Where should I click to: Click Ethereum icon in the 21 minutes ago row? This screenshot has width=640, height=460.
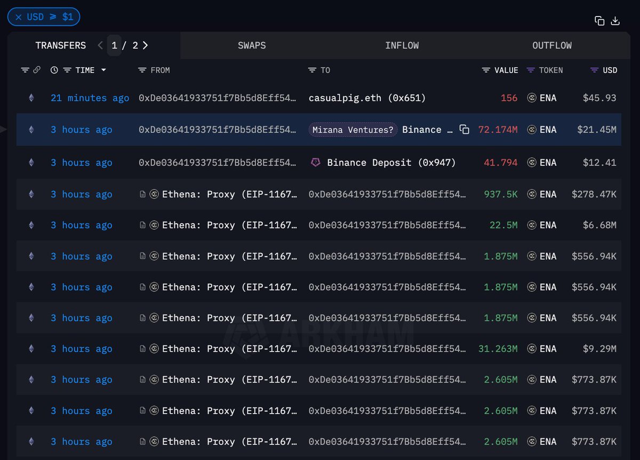point(31,98)
